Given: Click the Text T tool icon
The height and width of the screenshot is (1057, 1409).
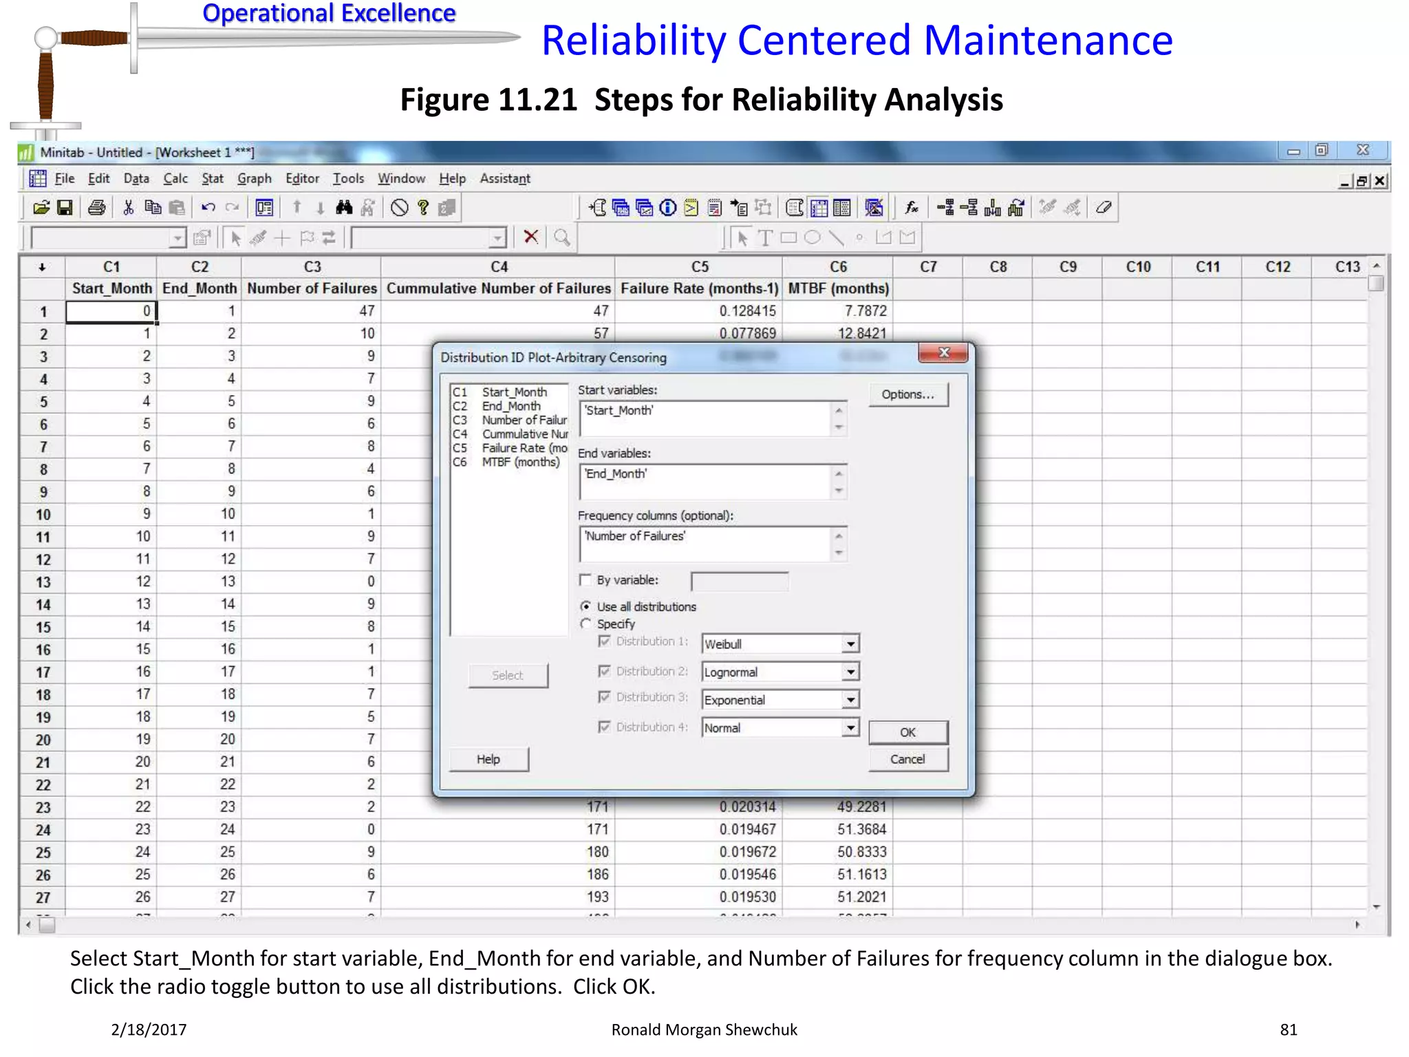Looking at the screenshot, I should 765,237.
